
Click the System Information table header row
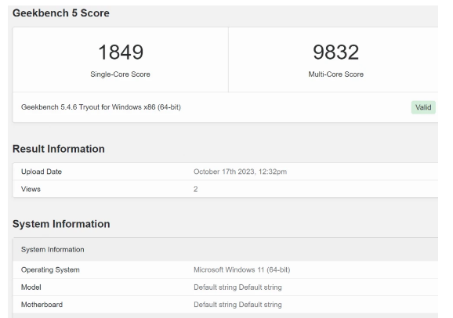pyautogui.click(x=226, y=250)
